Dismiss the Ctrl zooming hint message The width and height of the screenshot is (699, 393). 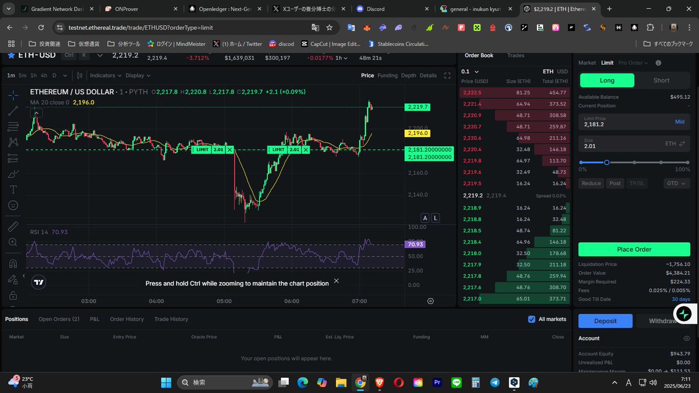pyautogui.click(x=336, y=281)
